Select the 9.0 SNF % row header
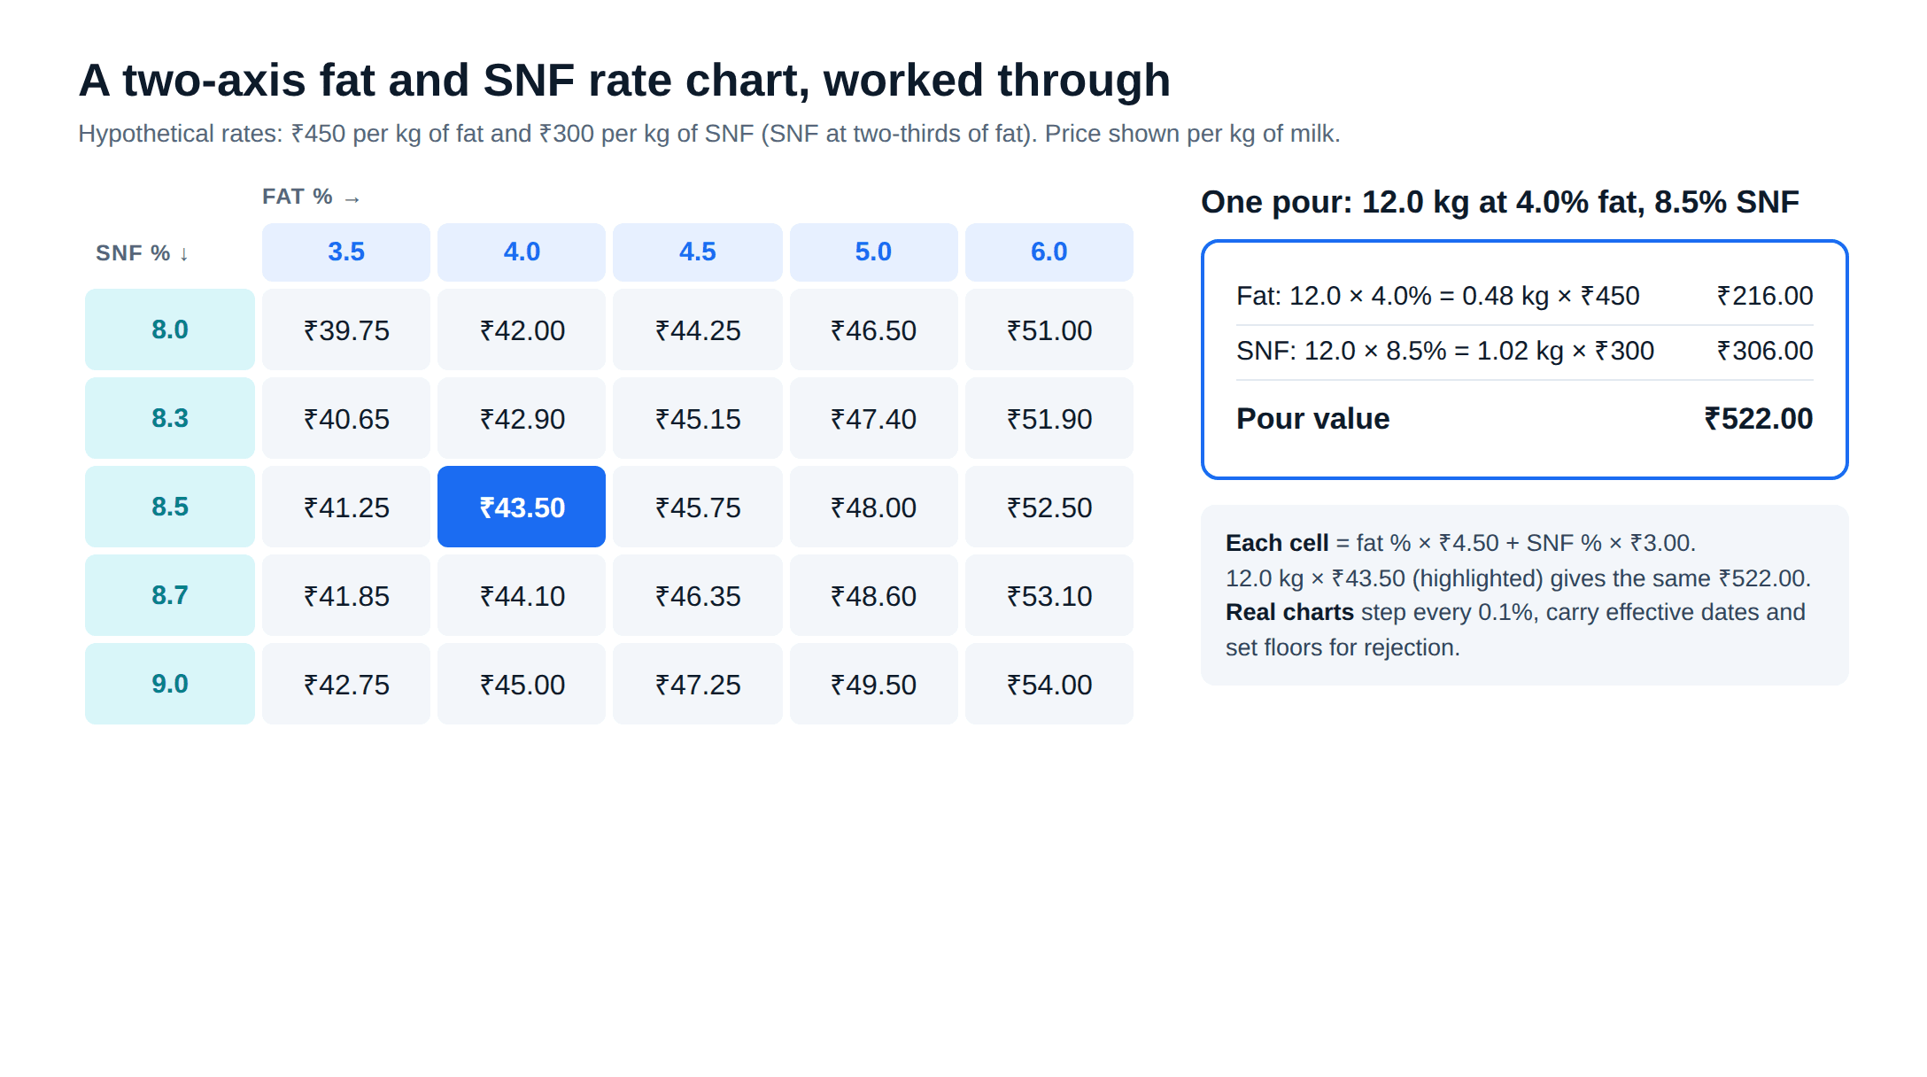The height and width of the screenshot is (1077, 1927). point(170,684)
